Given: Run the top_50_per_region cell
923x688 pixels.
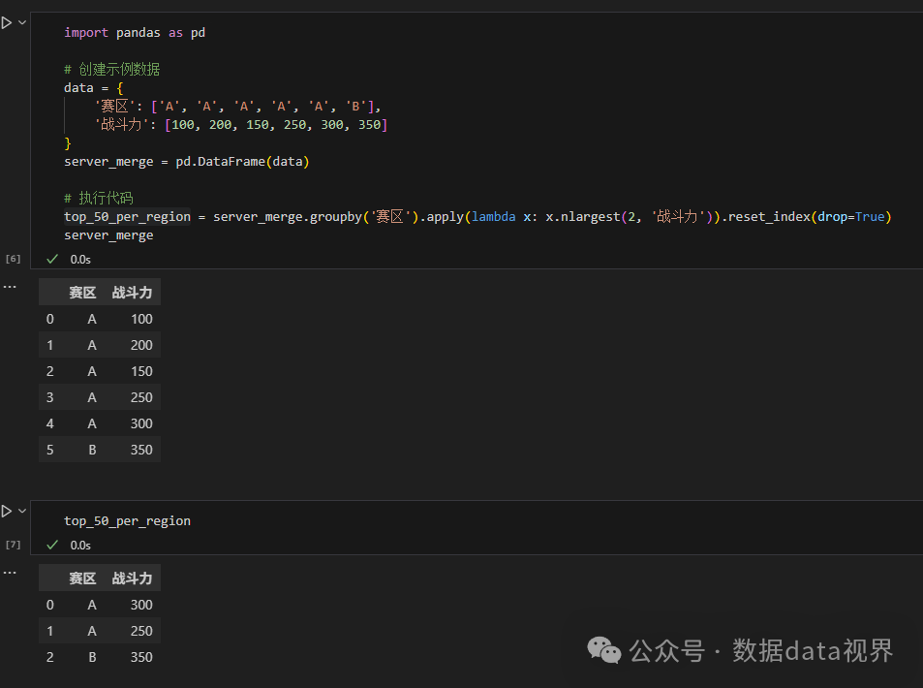Looking at the screenshot, I should coord(8,510).
